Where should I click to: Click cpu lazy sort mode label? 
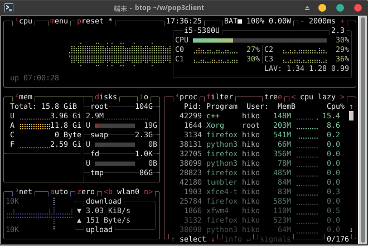pyautogui.click(x=318, y=97)
